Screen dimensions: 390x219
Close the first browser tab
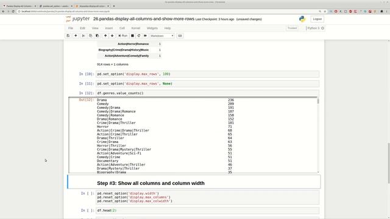(x=35, y=6)
